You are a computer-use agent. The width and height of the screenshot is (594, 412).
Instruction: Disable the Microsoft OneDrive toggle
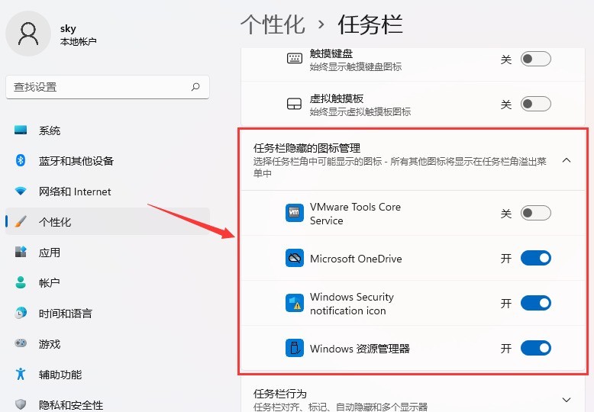(536, 258)
